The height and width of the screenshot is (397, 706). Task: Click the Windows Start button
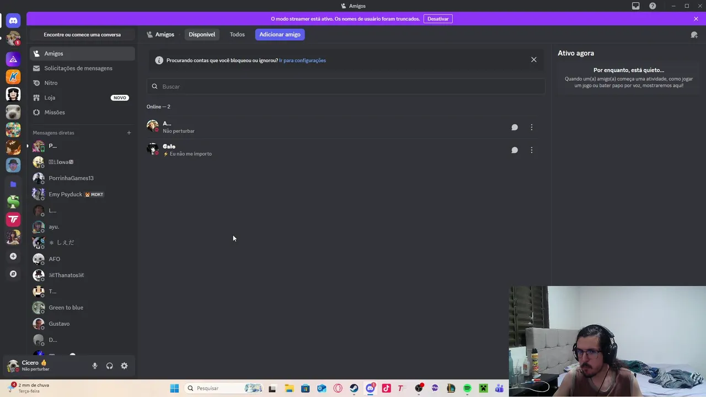point(174,388)
